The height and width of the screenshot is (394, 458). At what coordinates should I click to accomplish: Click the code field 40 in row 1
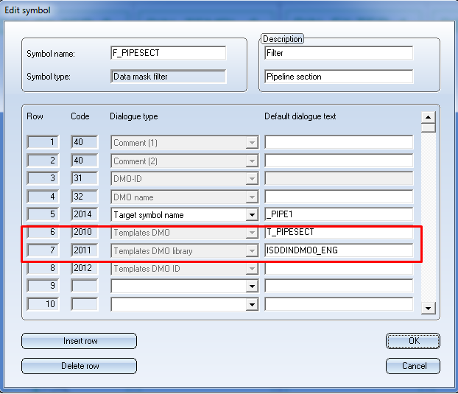[x=85, y=142]
